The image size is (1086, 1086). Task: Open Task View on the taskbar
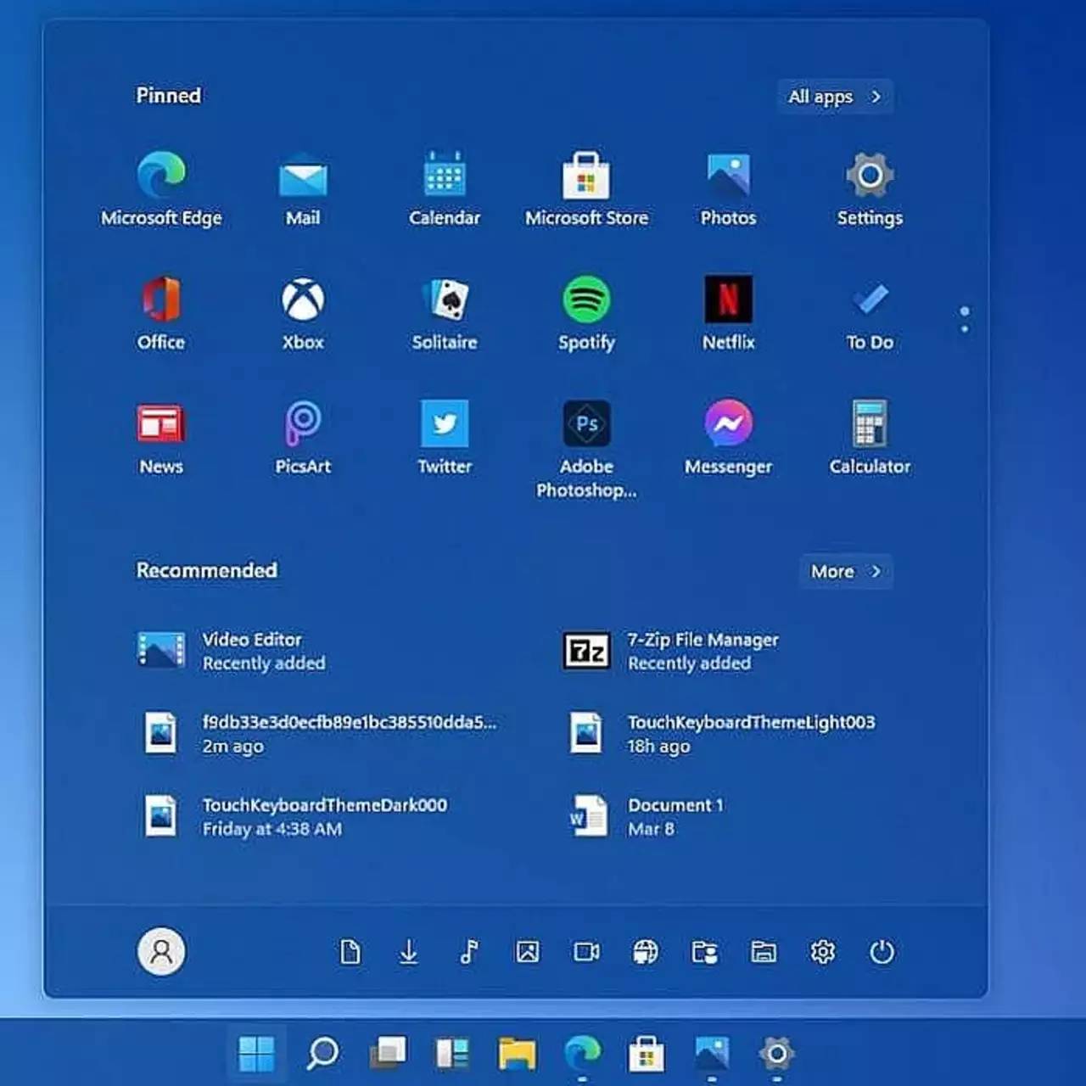(x=388, y=1054)
